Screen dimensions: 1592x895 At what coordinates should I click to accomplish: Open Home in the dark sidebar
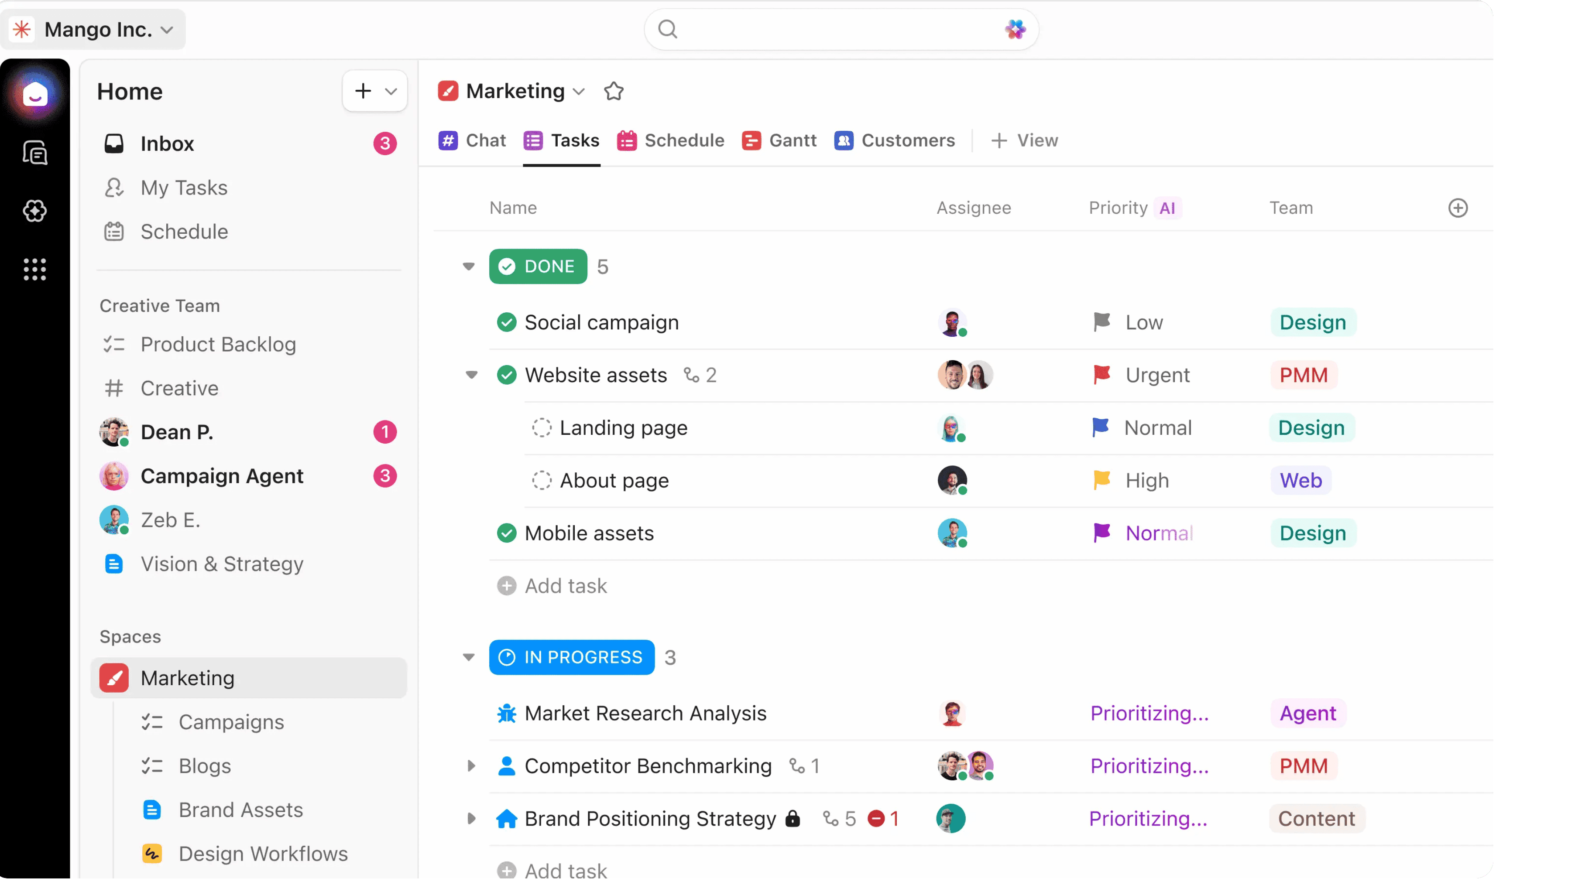tap(35, 94)
